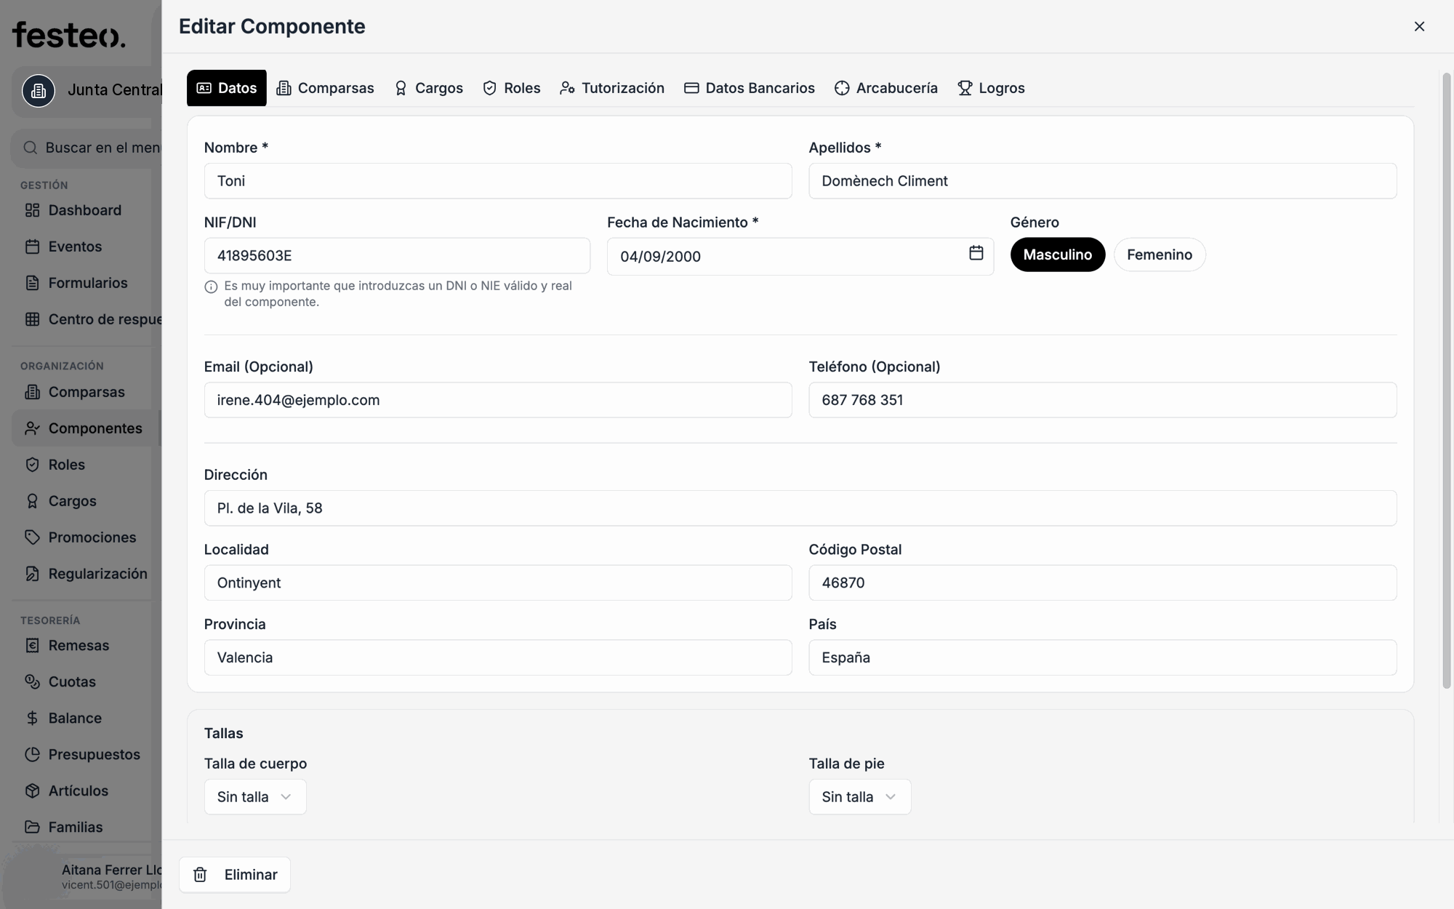Click the Junta Central organization avatar icon
Screen dimensions: 1454x909
pyautogui.click(x=39, y=91)
